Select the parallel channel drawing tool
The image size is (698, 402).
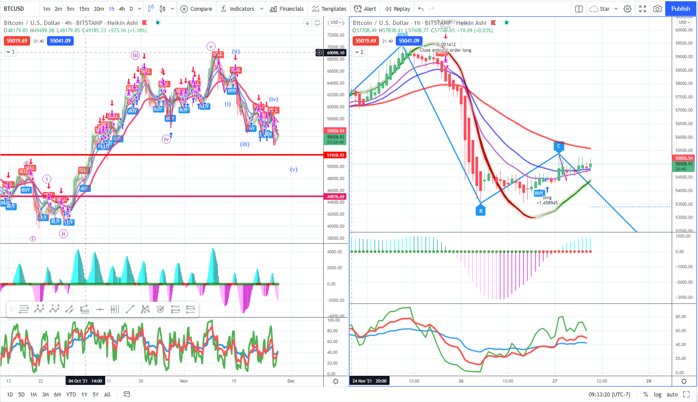pos(69,309)
